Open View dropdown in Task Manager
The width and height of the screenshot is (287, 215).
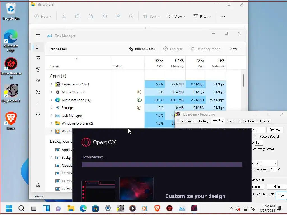pyautogui.click(x=235, y=49)
